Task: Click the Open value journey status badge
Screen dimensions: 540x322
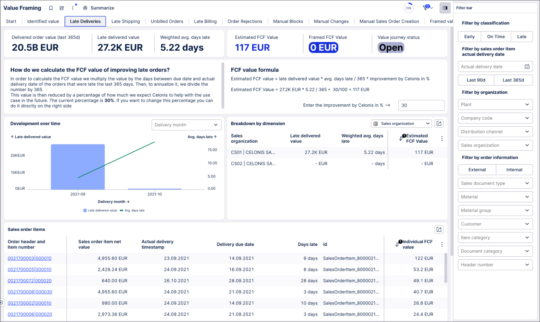Action: pyautogui.click(x=391, y=47)
